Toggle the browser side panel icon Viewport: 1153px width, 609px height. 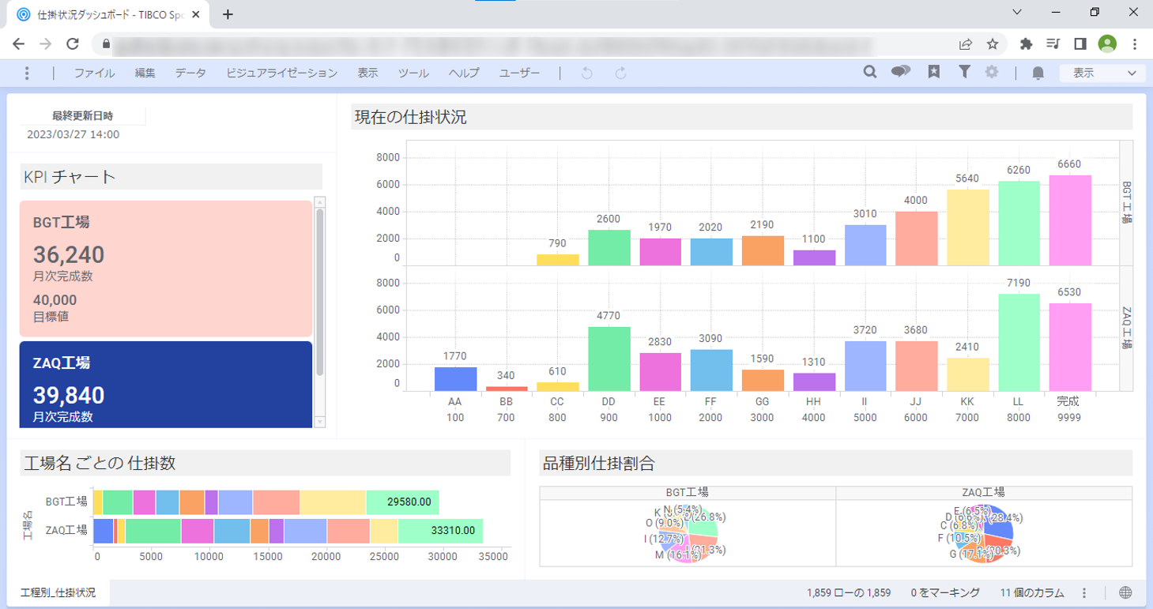(x=1080, y=44)
